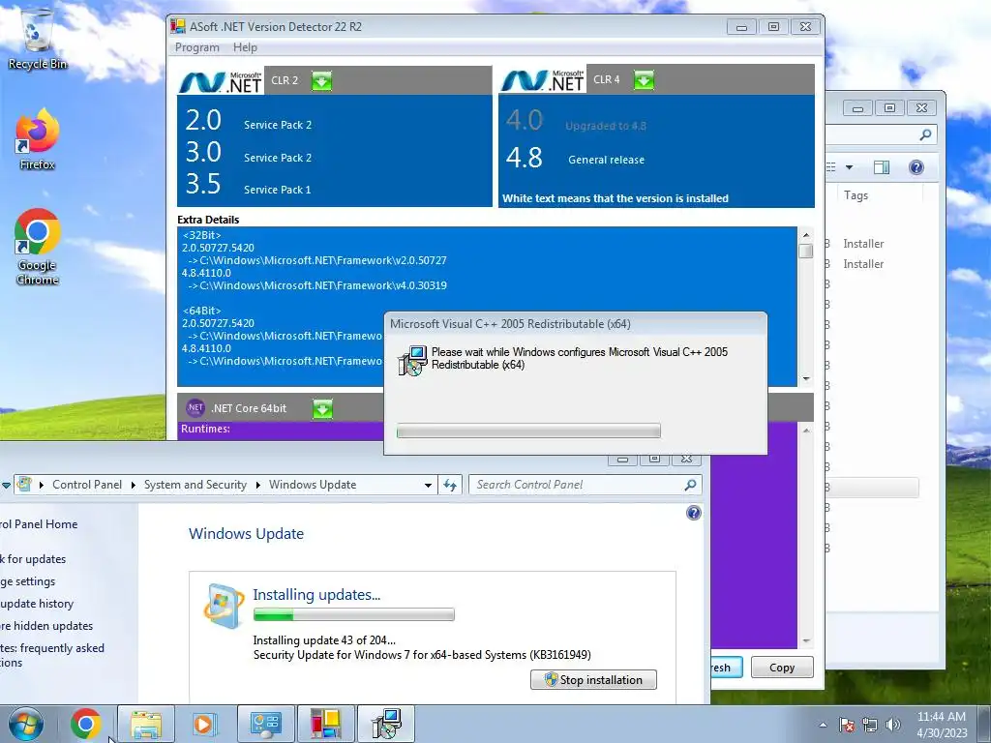The height and width of the screenshot is (743, 991).
Task: Click the Search Control Panel field
Action: pos(586,485)
